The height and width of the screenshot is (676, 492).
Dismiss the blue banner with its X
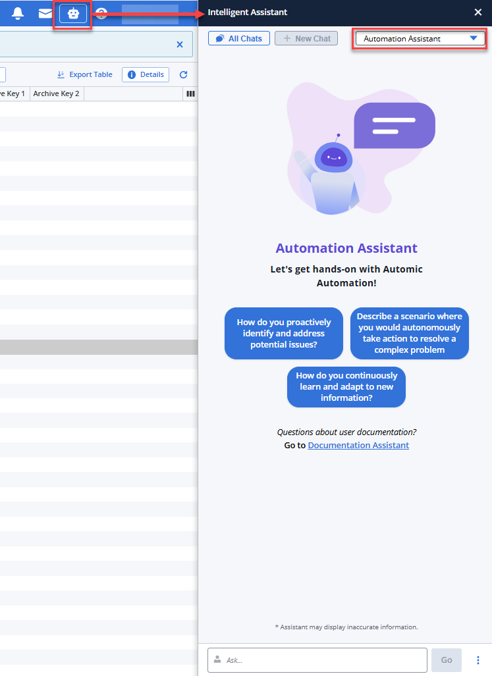180,44
